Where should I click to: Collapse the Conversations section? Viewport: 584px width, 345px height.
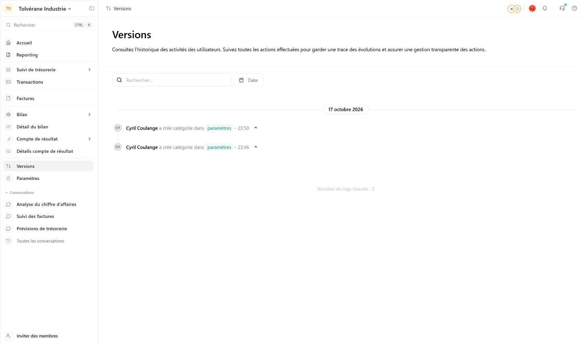point(20,193)
